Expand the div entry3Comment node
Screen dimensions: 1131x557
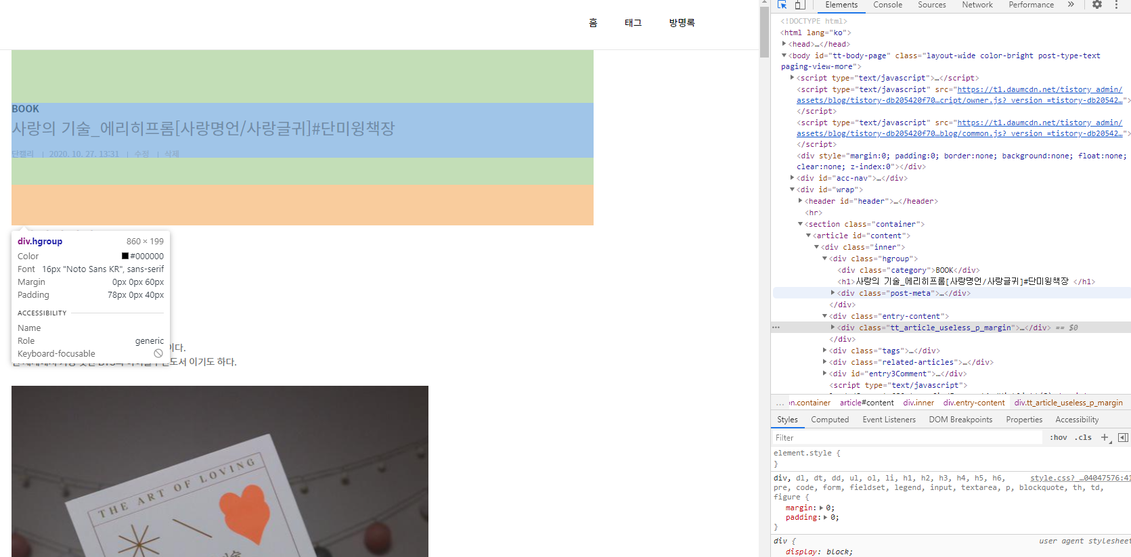pos(825,374)
